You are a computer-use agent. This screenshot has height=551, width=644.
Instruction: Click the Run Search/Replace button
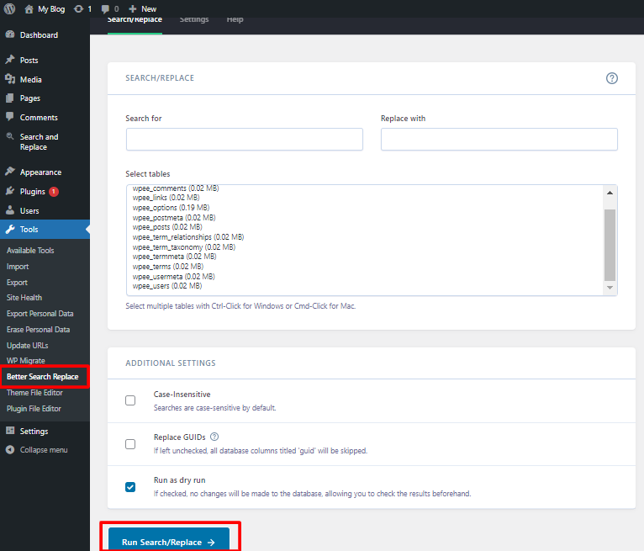click(x=169, y=539)
